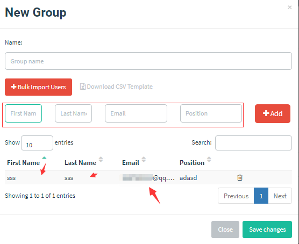Close the New Group dialog with X icon

point(290,7)
